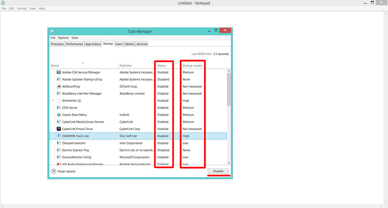Open Task Manager Options menu
Screen dimensions: 388x208
click(63, 38)
